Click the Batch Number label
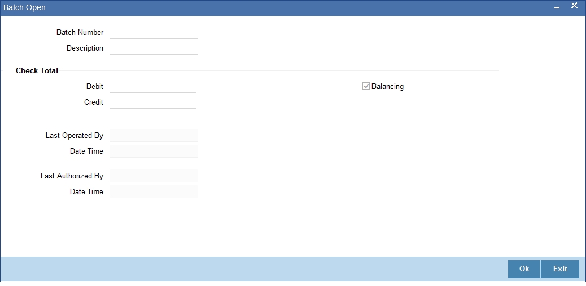 click(80, 33)
